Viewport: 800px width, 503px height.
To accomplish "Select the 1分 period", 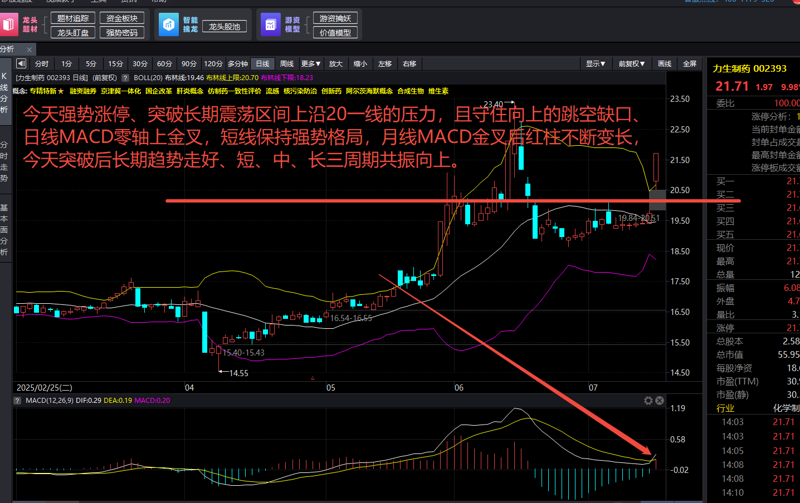I will (x=66, y=63).
